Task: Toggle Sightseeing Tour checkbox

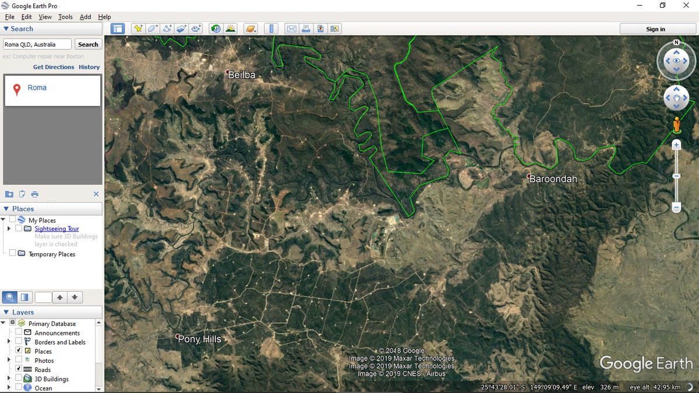Action: click(x=19, y=229)
